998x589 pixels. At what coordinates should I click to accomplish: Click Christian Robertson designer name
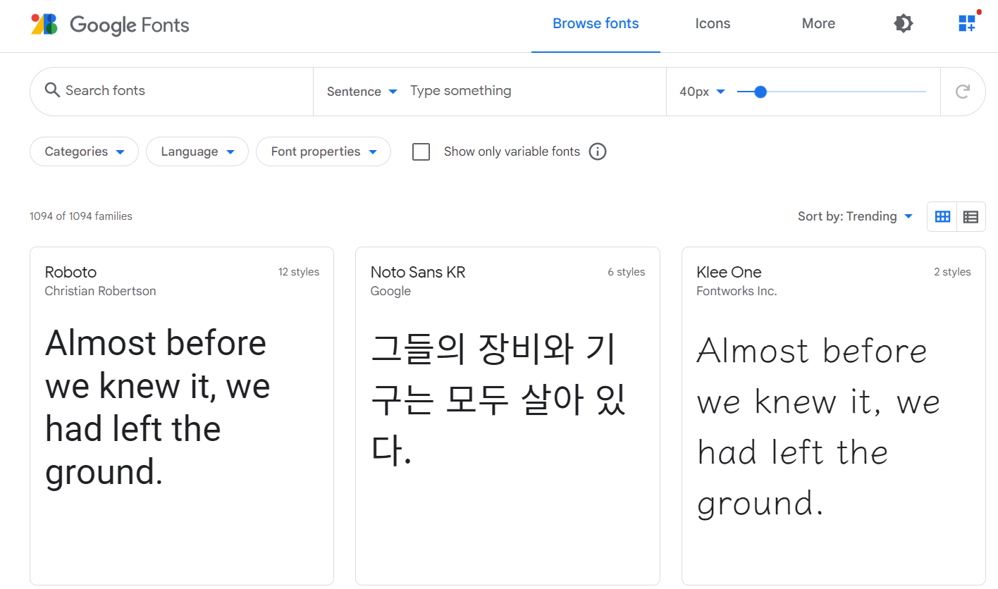click(100, 291)
